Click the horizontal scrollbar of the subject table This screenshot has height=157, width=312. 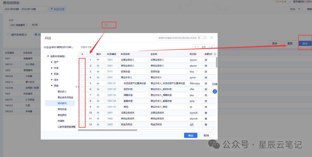(108, 130)
